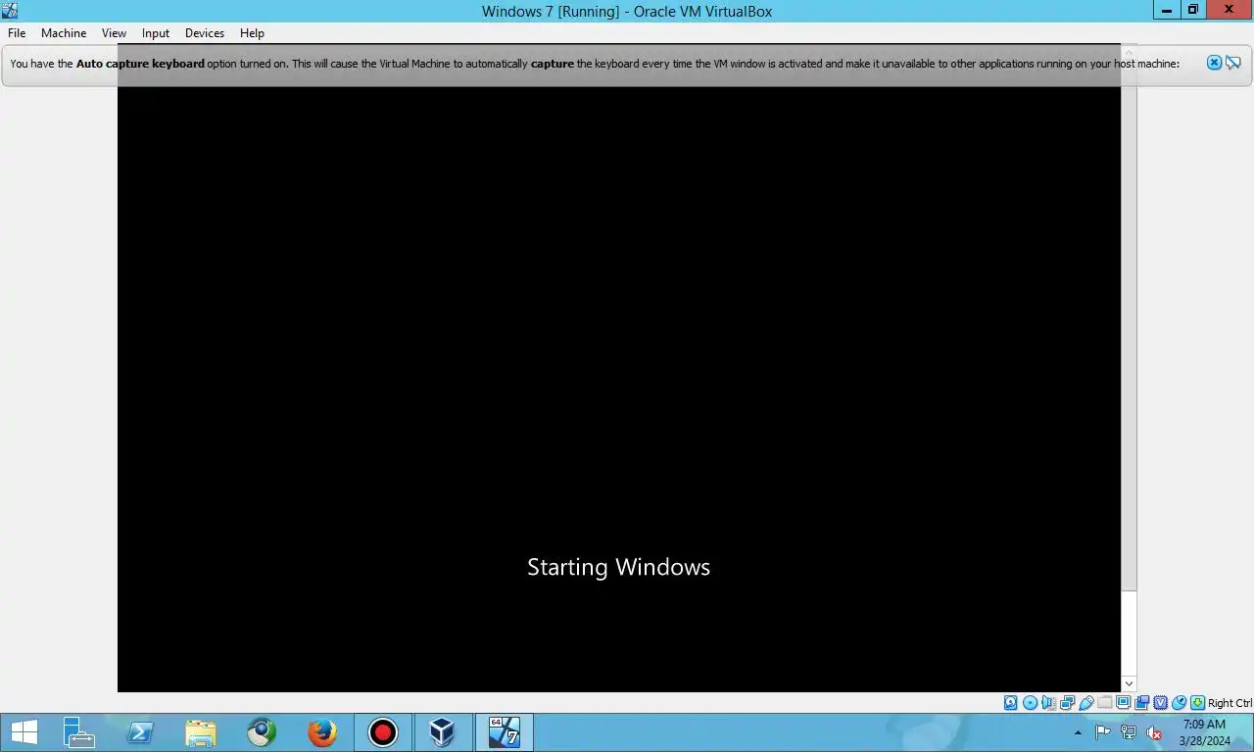Open Server Manager from the taskbar

[78, 732]
